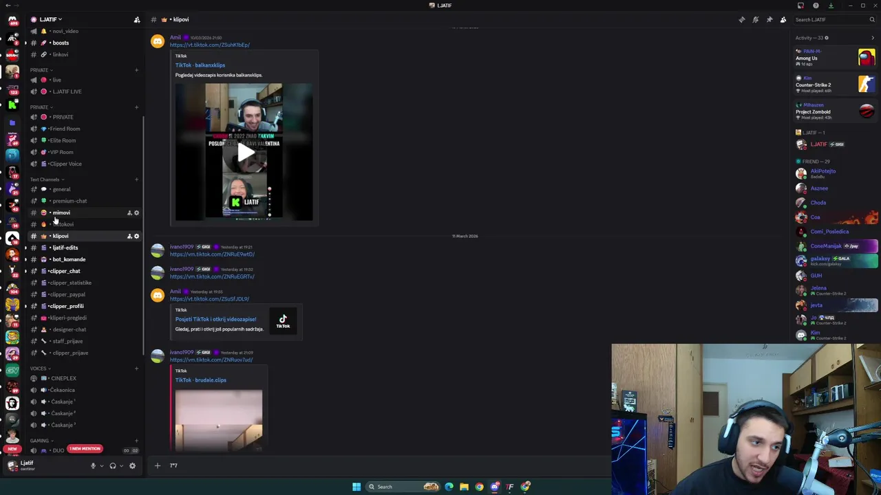The image size is (881, 495).
Task: Open Amil's vt.tiktok.com/ZSuhKtbEp link
Action: [x=209, y=45]
